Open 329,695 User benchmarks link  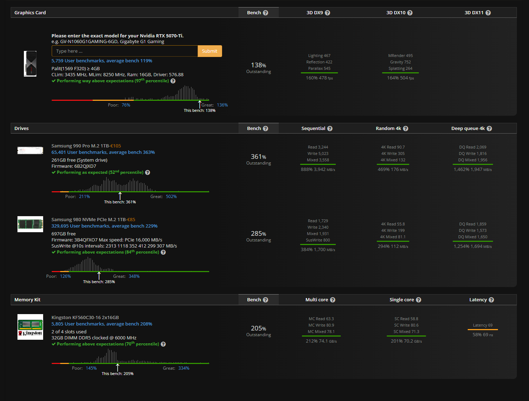click(104, 226)
